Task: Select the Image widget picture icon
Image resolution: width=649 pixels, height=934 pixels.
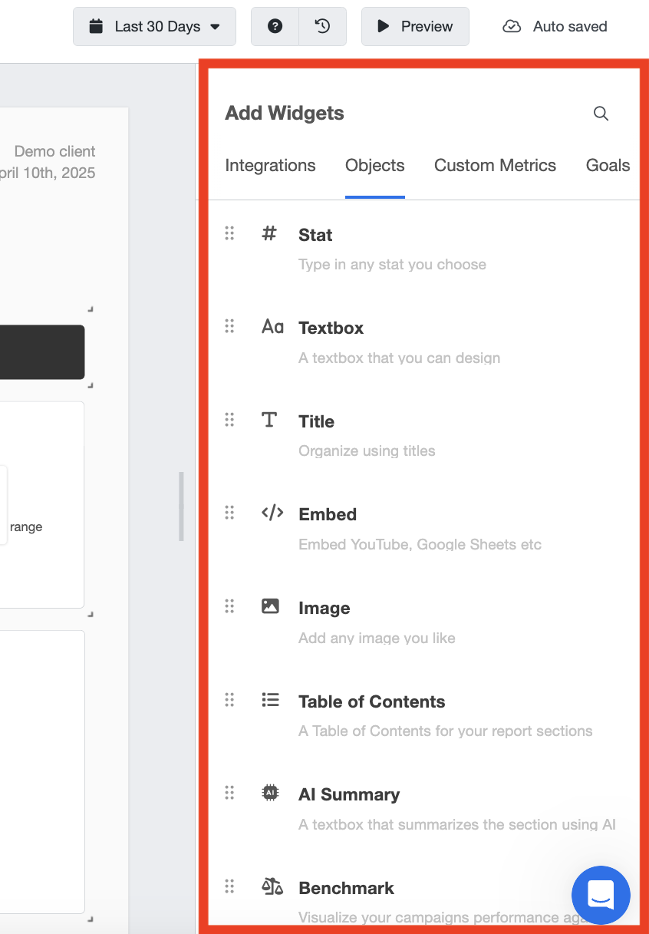Action: 270,606
